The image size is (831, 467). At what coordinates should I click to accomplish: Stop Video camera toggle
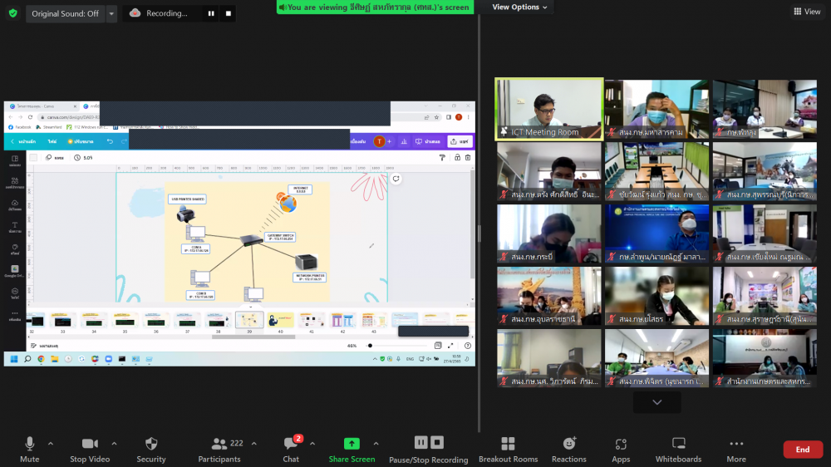pyautogui.click(x=90, y=445)
